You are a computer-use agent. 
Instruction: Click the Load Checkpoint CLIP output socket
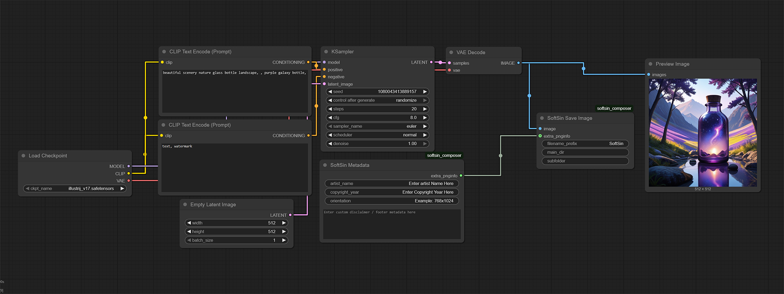tap(128, 174)
